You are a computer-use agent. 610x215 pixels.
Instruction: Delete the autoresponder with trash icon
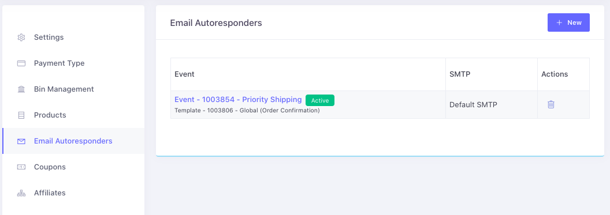551,104
